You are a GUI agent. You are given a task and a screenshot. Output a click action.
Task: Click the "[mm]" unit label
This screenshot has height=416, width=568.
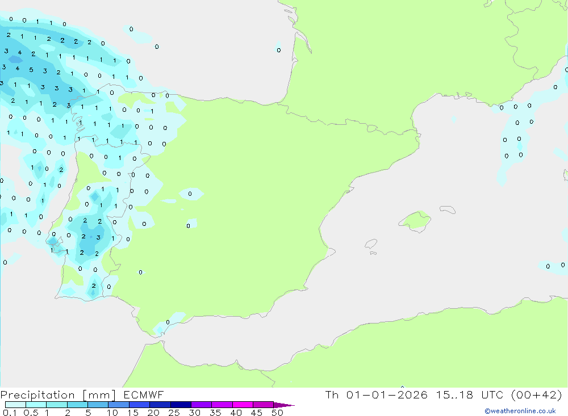pos(99,395)
